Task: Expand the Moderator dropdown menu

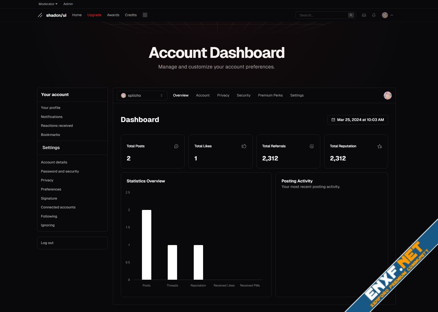Action: tap(48, 4)
